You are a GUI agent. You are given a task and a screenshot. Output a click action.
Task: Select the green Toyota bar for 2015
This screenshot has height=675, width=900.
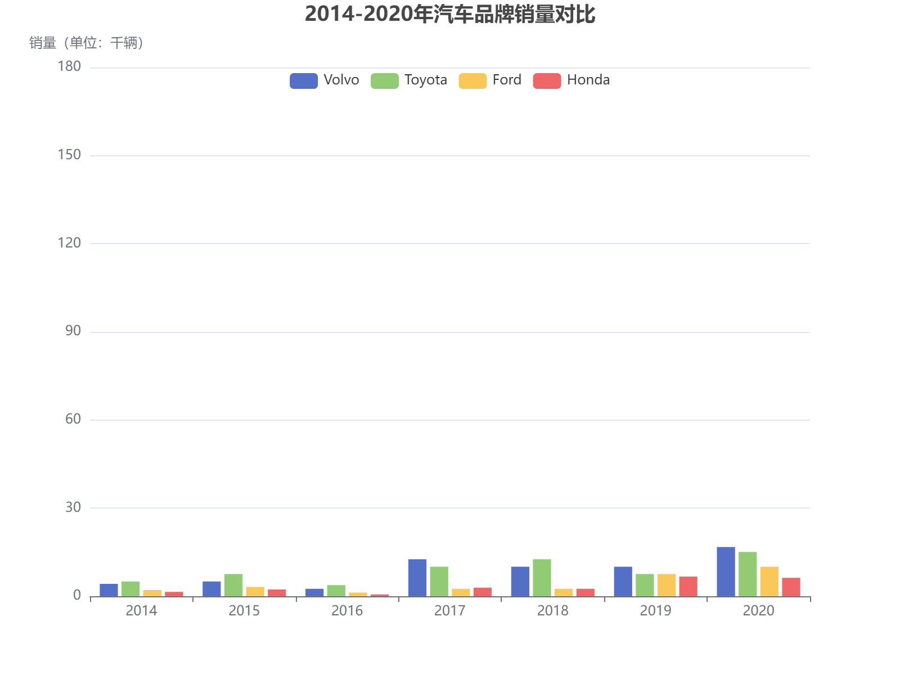click(x=233, y=585)
